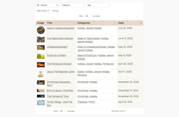The image size is (179, 117).
Task: Open The Tabernacle Lifestyle title link
Action: (x=60, y=38)
